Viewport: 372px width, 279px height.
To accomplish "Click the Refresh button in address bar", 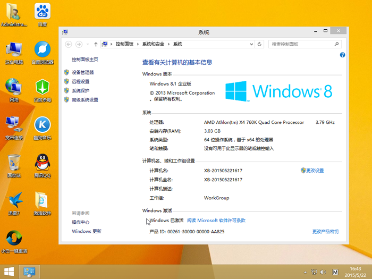I will [259, 44].
